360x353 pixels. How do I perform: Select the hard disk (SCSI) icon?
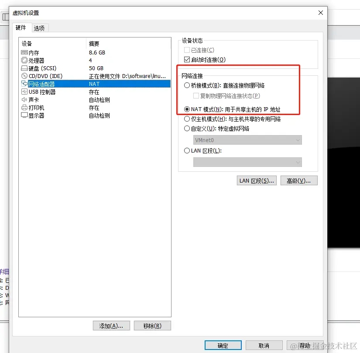tap(24, 68)
